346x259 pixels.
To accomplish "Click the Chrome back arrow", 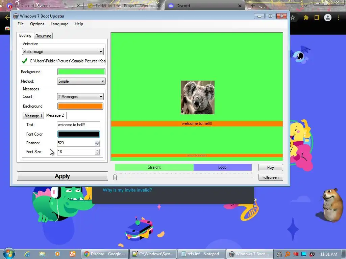I will [x=7, y=18].
